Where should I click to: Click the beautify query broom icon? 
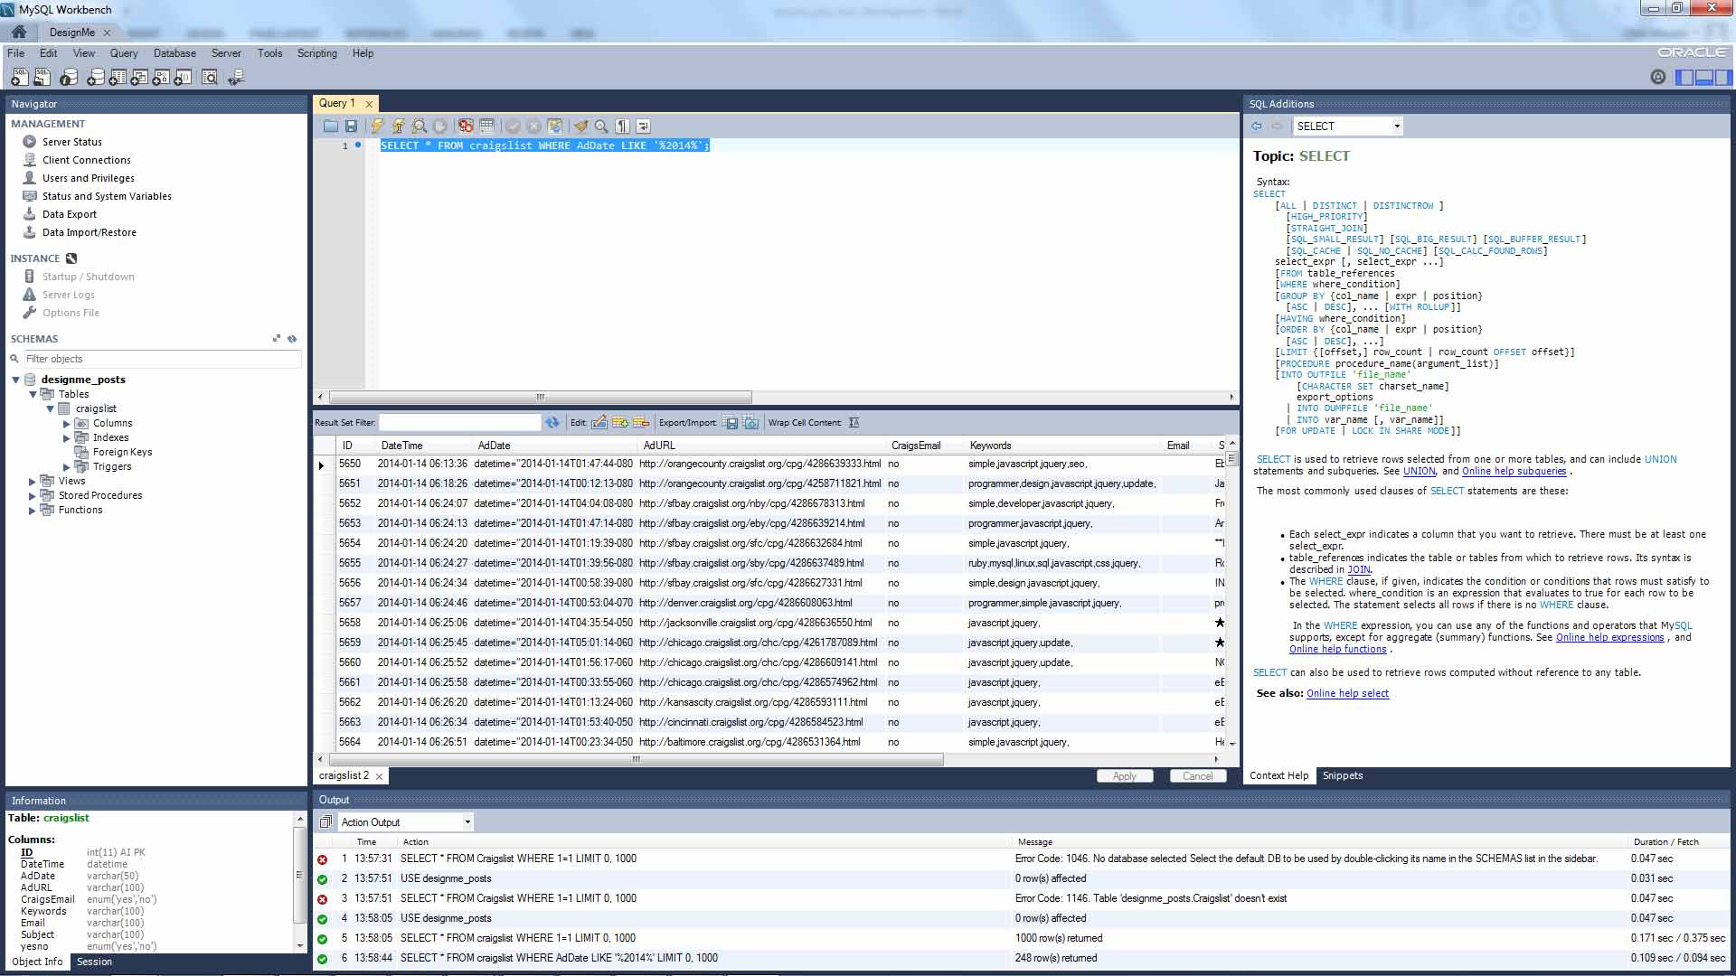tap(580, 127)
